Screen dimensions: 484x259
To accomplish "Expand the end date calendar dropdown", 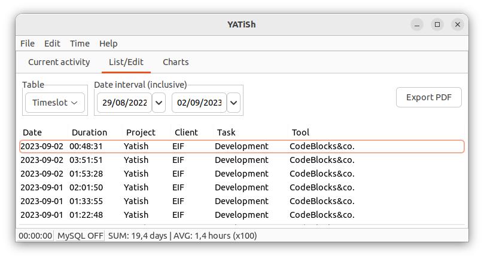I will [234, 103].
